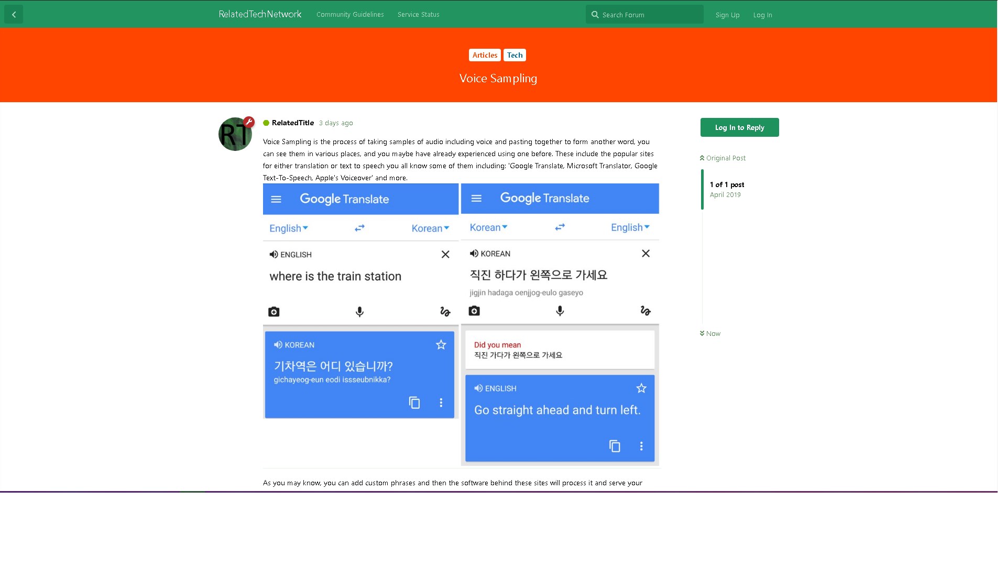Open the Korean target language dropdown
This screenshot has width=1006, height=566.
coord(430,228)
